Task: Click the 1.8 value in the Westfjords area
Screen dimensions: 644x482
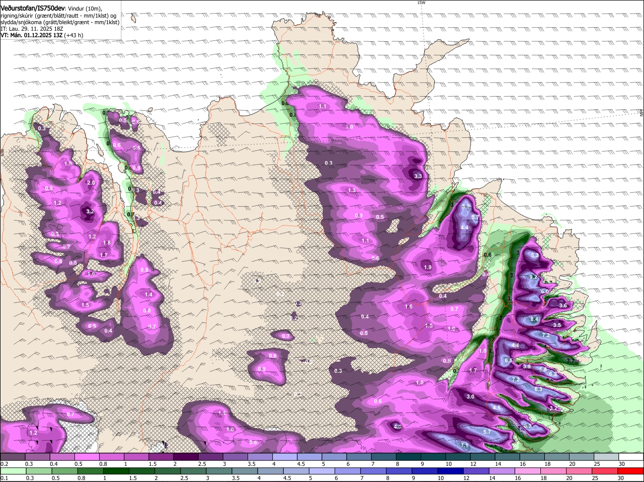Action: point(107,243)
